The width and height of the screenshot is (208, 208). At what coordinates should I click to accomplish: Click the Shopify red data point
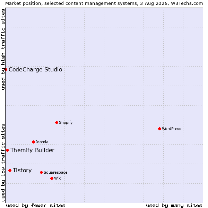[57, 122]
